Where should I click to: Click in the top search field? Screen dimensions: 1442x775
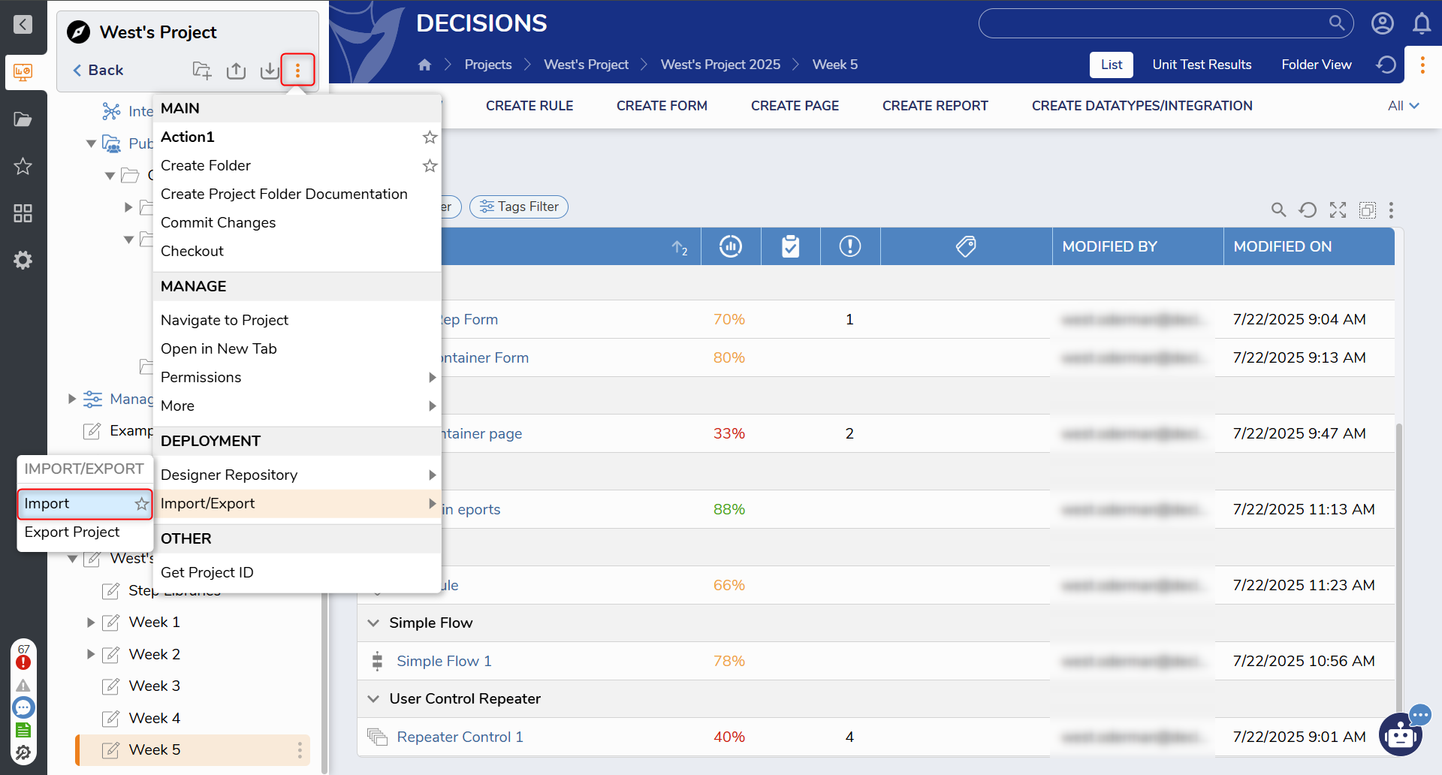(x=1153, y=24)
